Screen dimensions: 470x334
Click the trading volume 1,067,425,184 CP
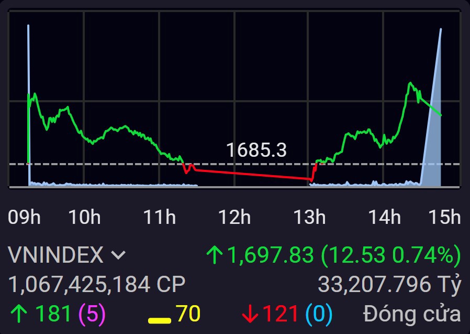(x=97, y=285)
